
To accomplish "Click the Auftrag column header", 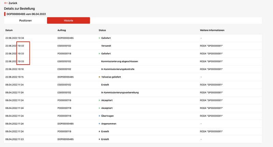I will pos(61,30).
